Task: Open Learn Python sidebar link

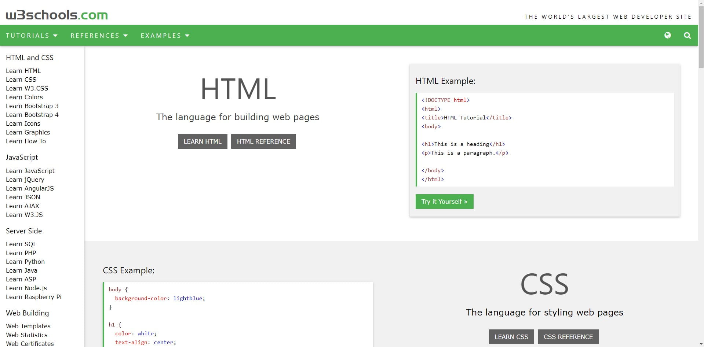Action: 25,262
